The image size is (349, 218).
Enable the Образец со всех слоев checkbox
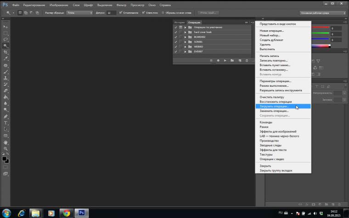click(163, 13)
